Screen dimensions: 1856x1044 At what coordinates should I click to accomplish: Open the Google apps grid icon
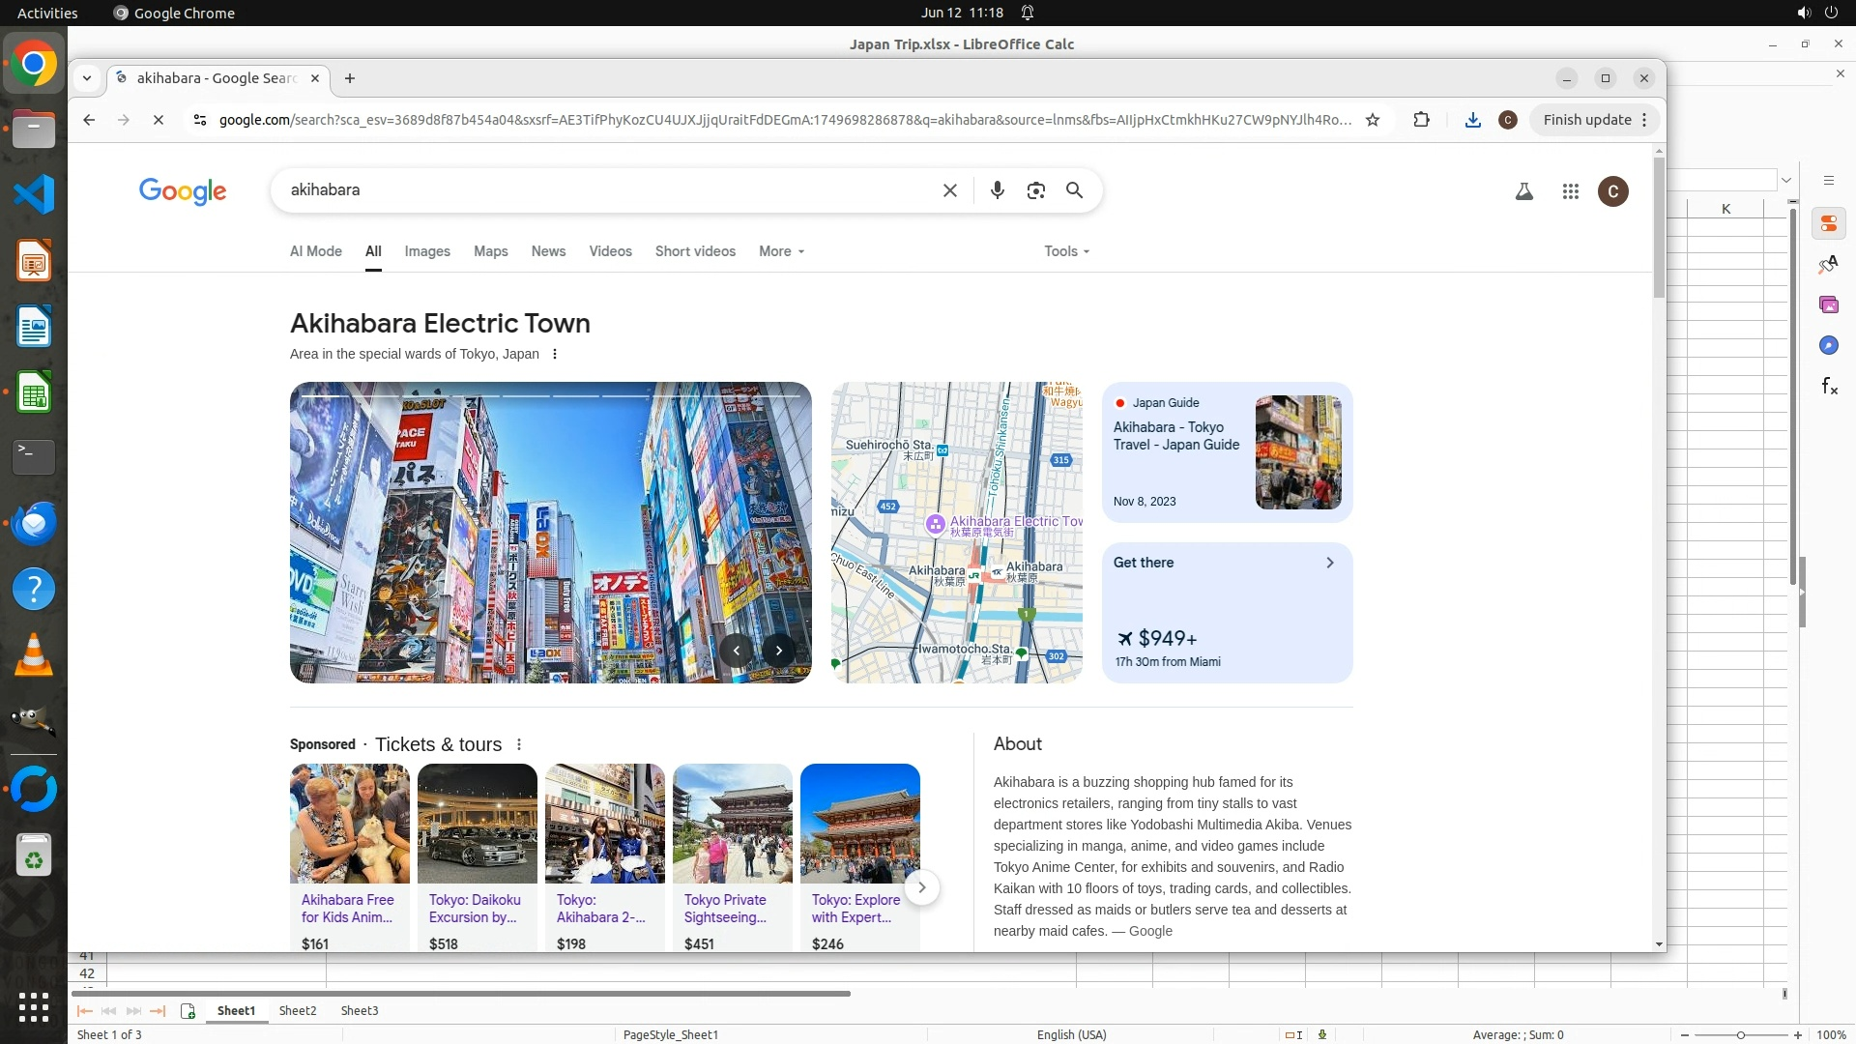click(x=1570, y=191)
